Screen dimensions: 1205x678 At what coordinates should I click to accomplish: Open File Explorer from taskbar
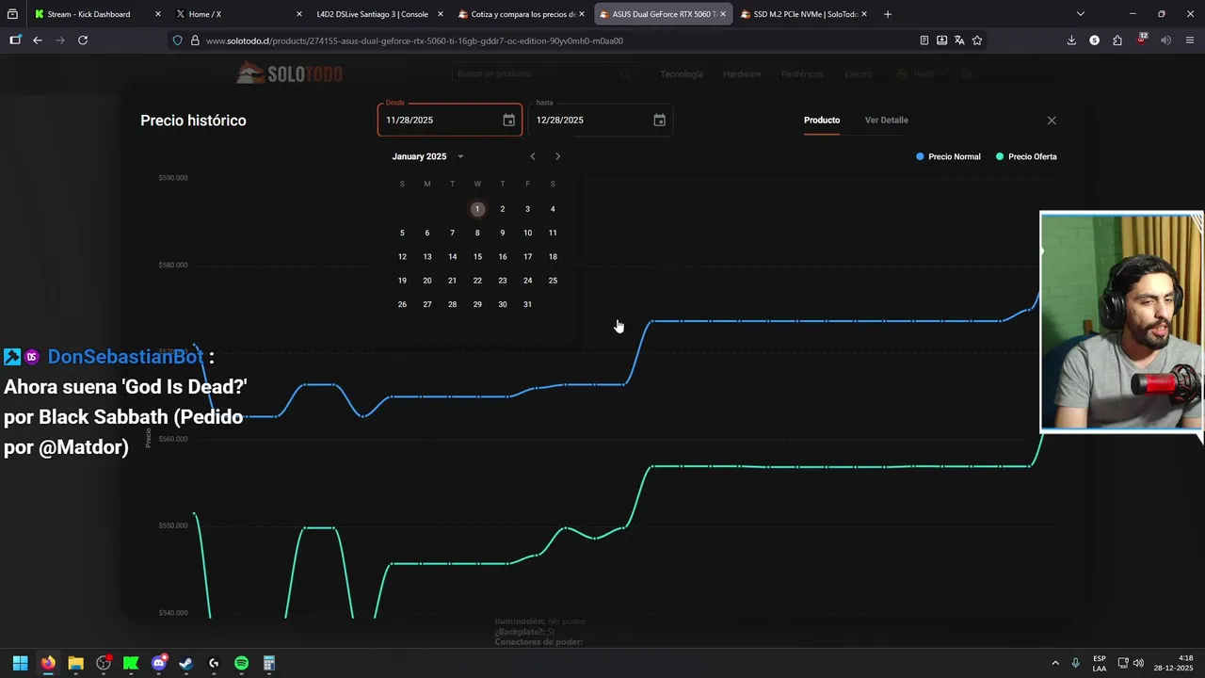[x=75, y=663]
